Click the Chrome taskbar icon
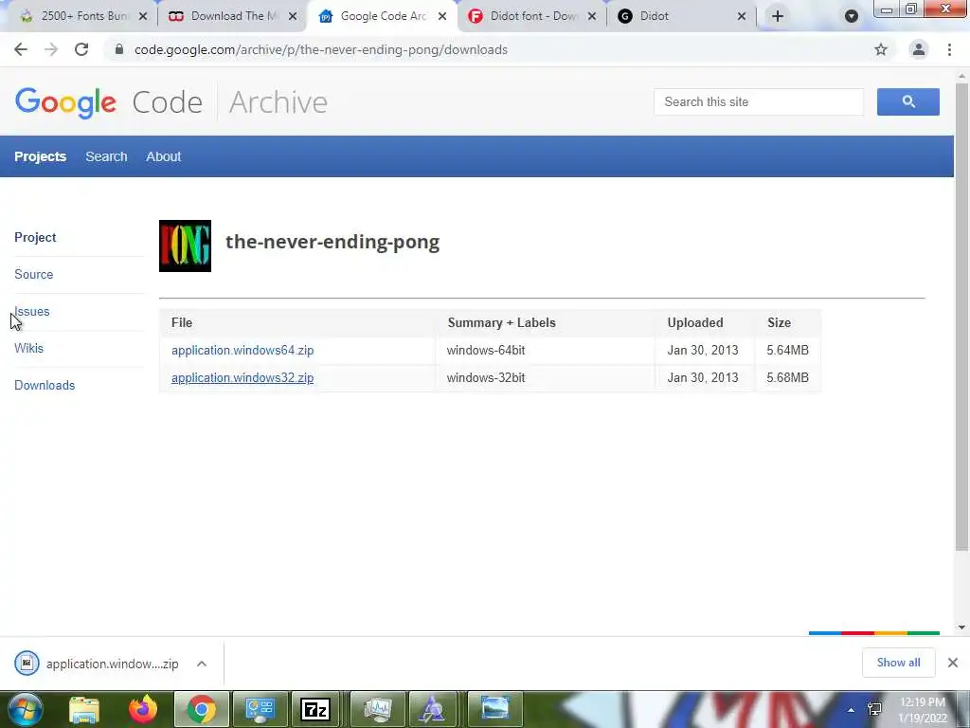This screenshot has width=970, height=728. 202,709
